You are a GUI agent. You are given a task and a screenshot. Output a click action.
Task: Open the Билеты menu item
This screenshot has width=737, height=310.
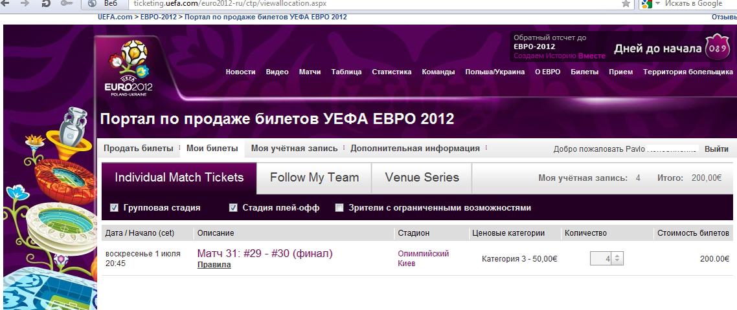584,72
